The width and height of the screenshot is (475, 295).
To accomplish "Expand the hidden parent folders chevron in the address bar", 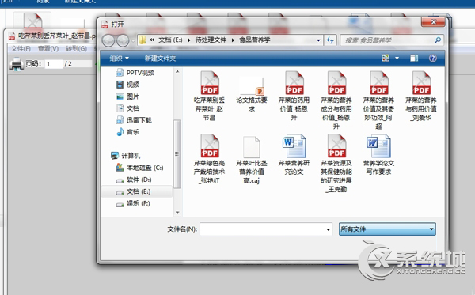I will 152,40.
